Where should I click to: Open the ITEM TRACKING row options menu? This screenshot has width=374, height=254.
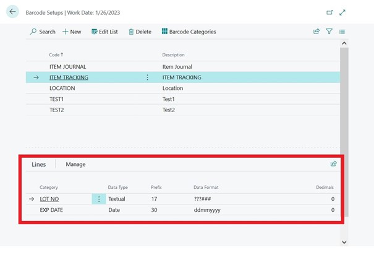point(147,77)
